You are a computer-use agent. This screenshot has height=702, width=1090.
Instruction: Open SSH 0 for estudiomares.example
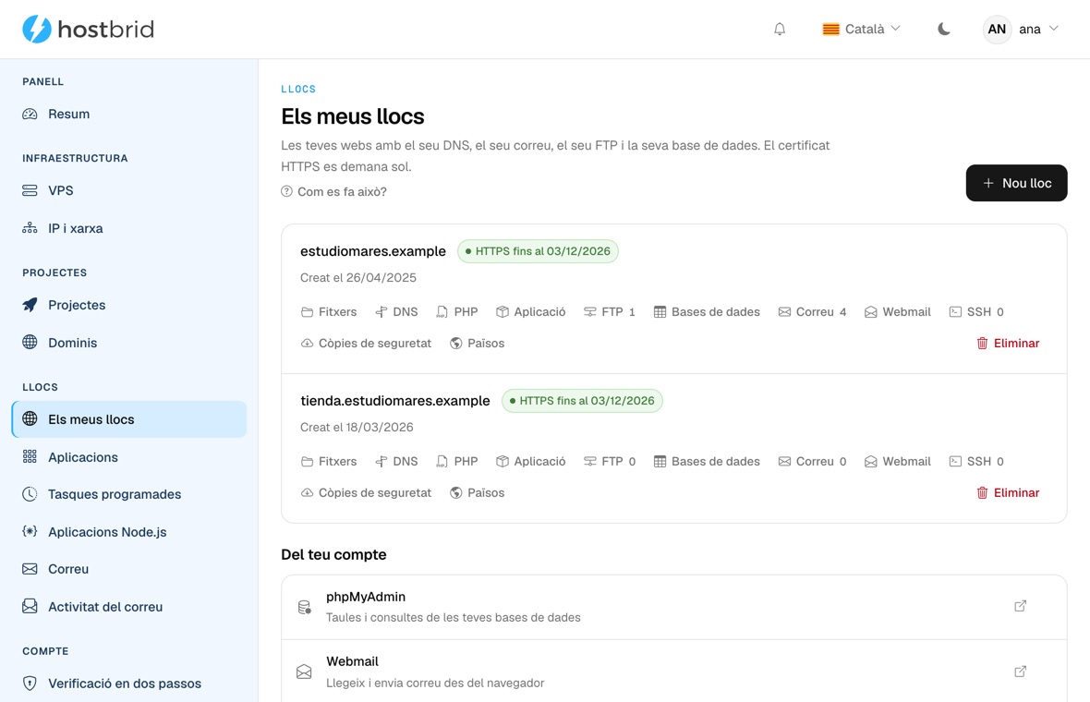[x=976, y=312]
